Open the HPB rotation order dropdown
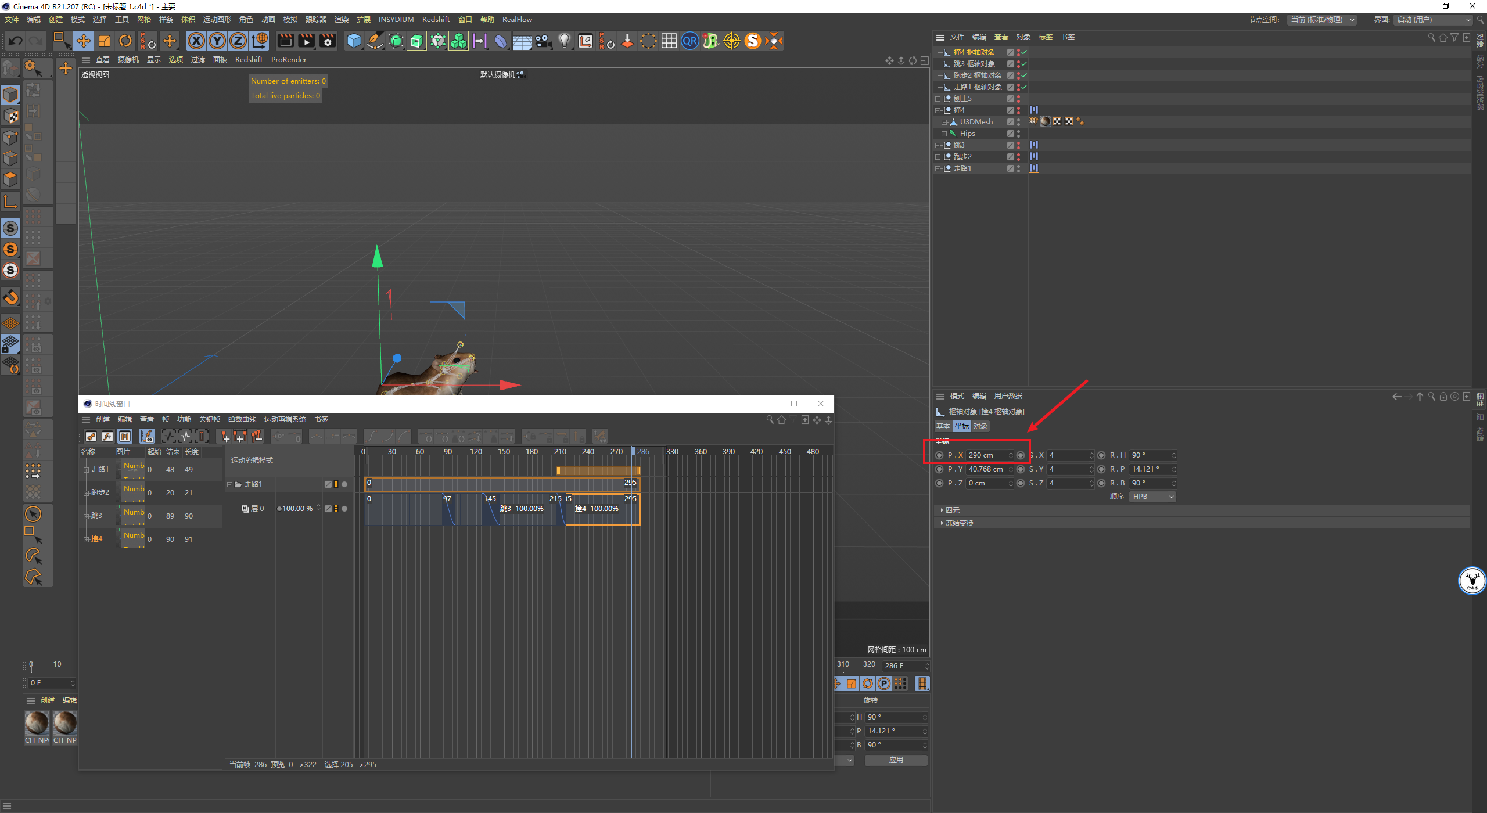This screenshot has width=1487, height=813. [1152, 497]
